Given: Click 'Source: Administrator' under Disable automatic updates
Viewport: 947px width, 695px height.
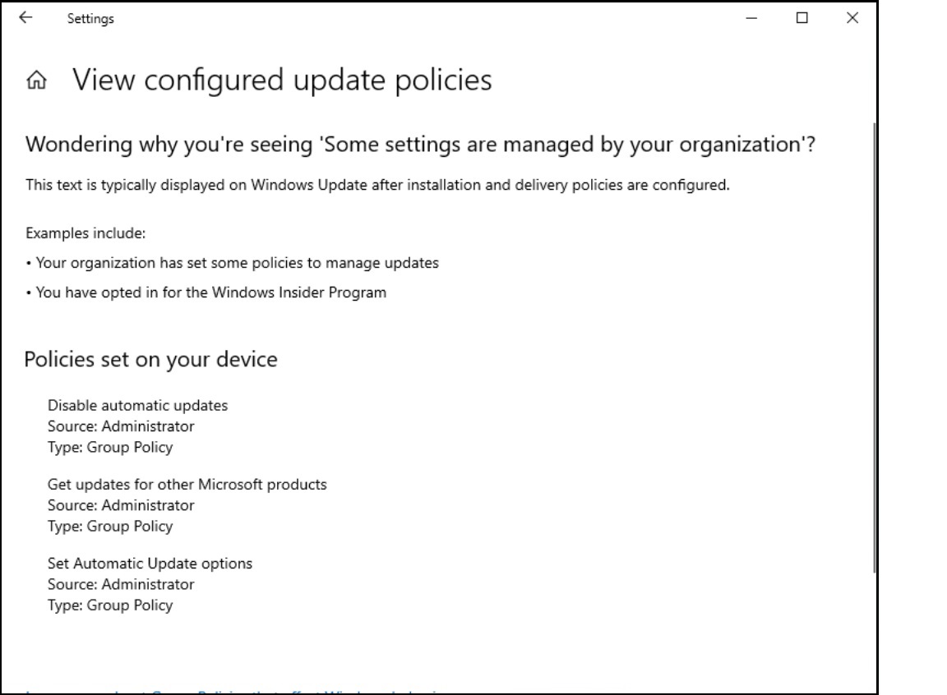Looking at the screenshot, I should (121, 426).
